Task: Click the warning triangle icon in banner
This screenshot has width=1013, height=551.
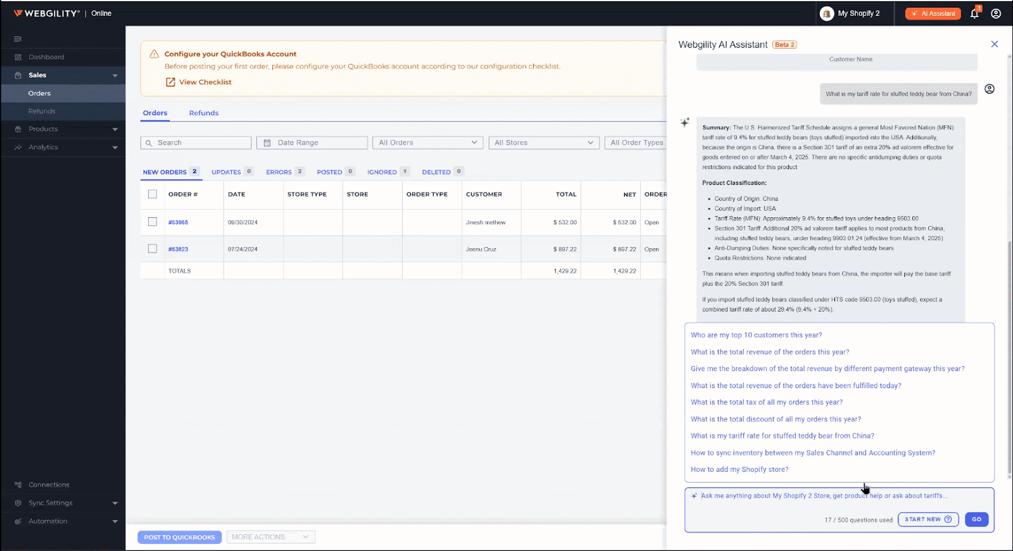Action: [154, 54]
